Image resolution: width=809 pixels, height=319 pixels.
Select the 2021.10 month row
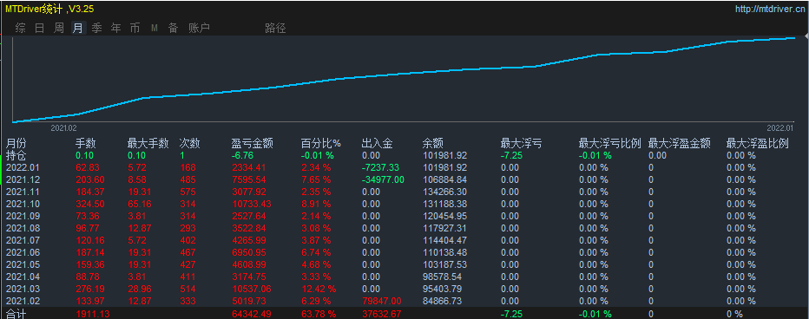point(404,204)
